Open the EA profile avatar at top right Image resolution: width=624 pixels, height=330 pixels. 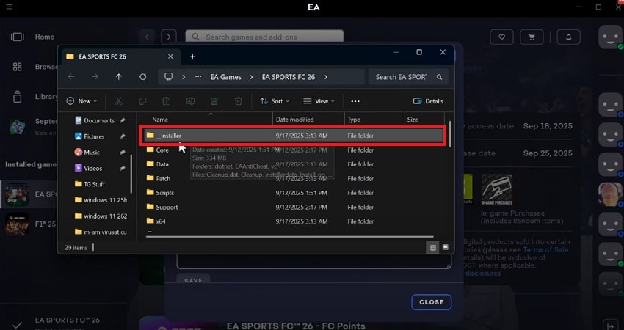(610, 37)
